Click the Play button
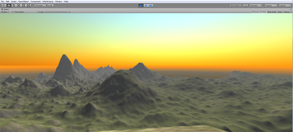Viewport: 293px width, 132px height. pyautogui.click(x=141, y=5)
